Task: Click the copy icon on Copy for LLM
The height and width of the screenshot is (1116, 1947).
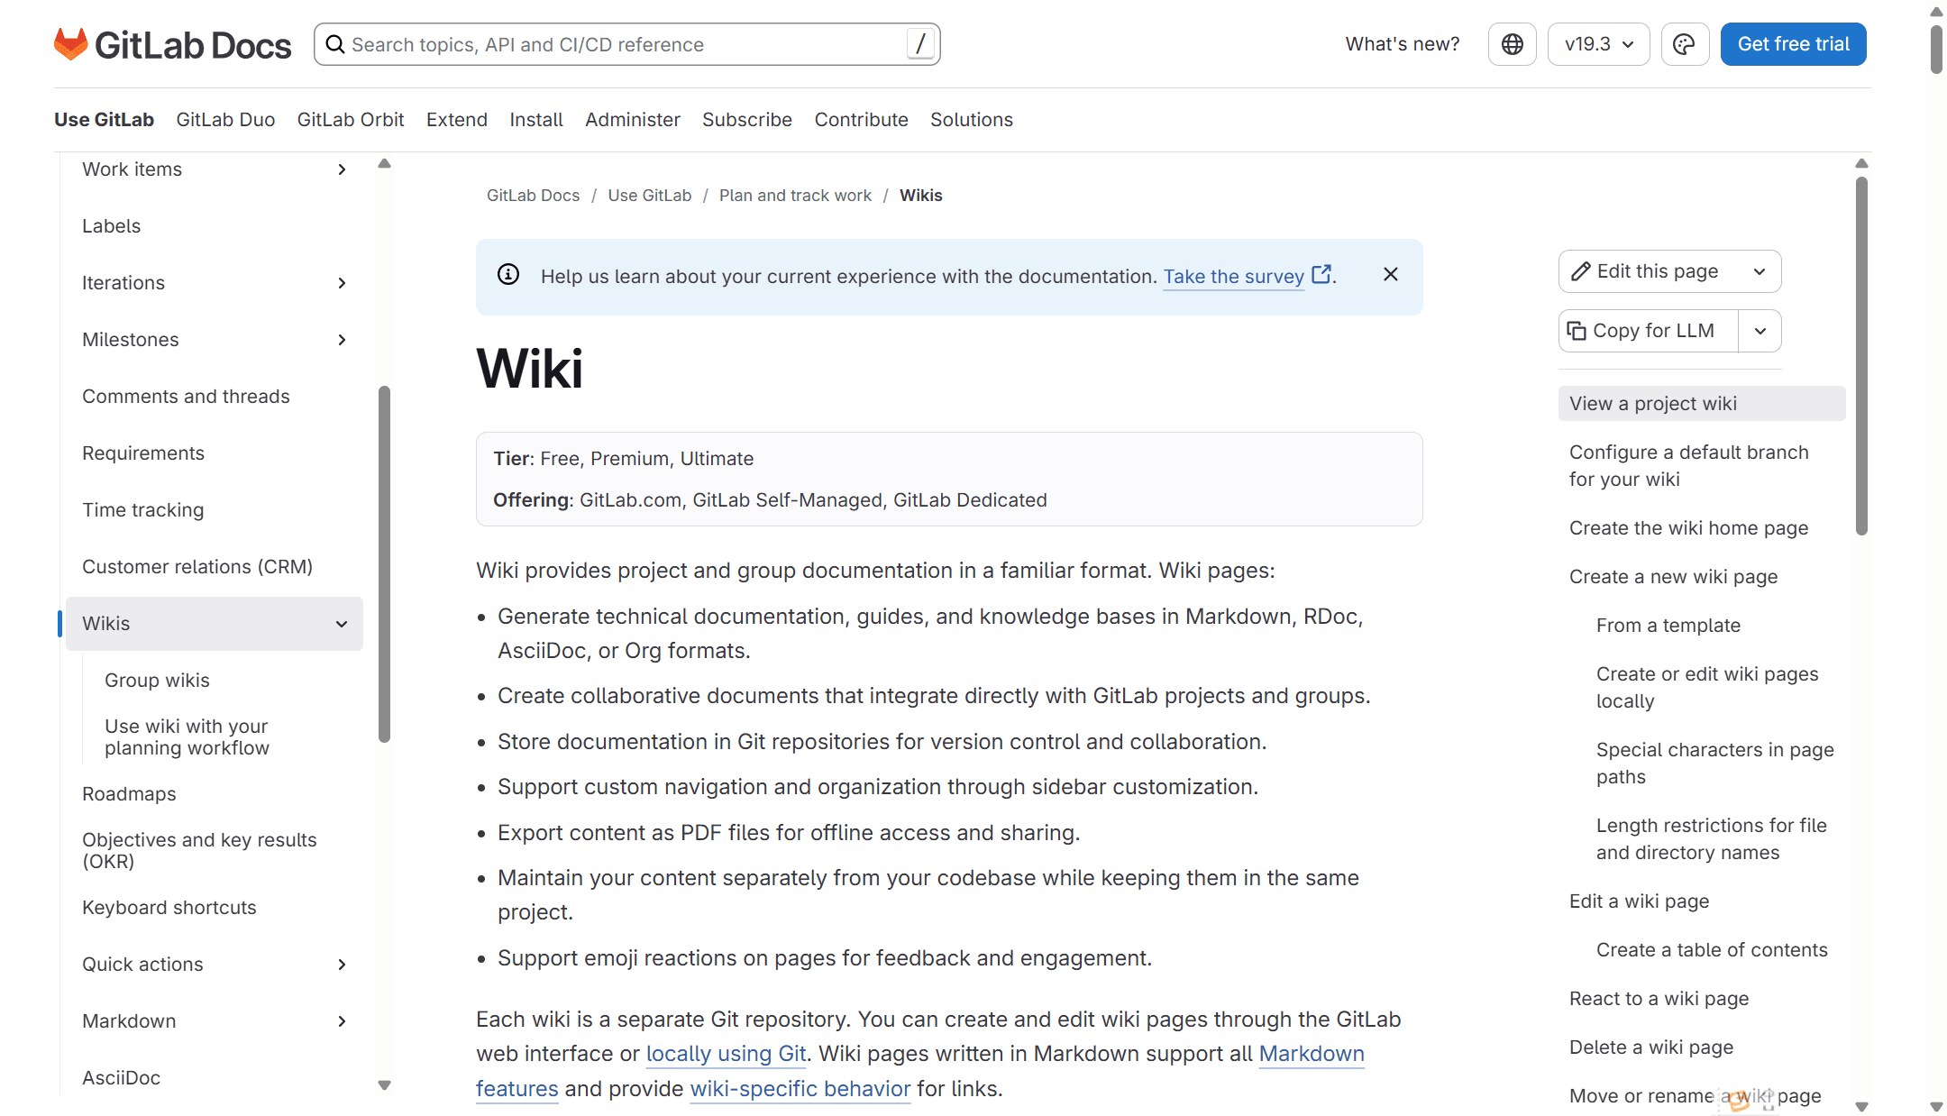Action: tap(1577, 331)
